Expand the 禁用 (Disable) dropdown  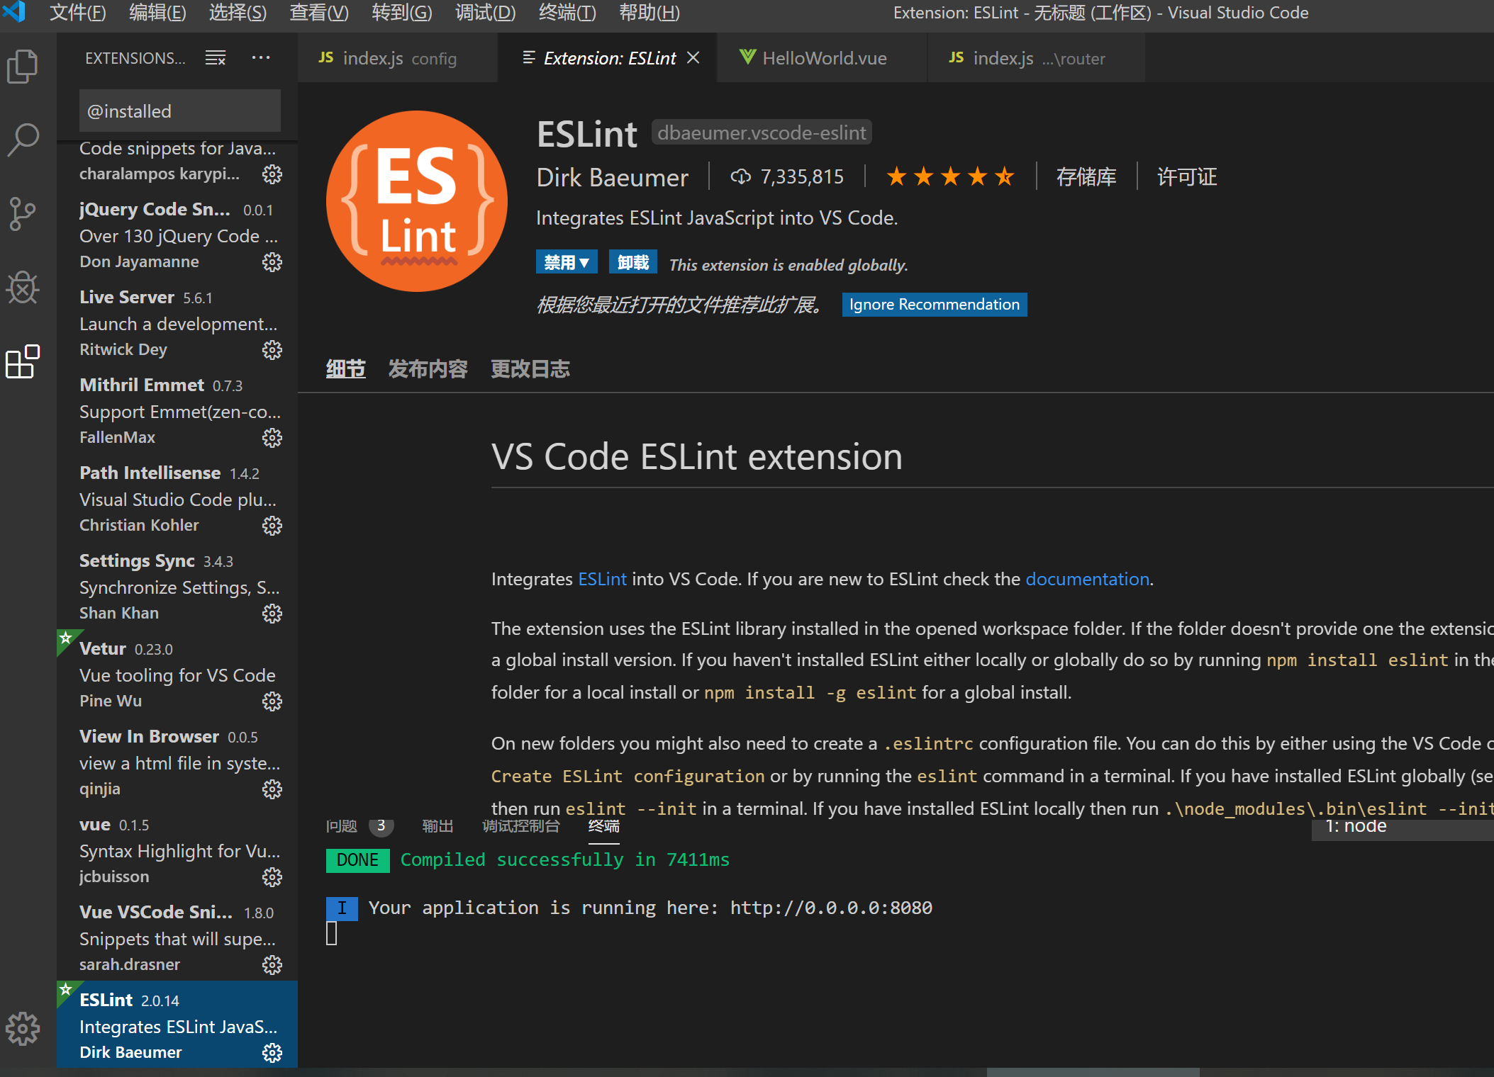click(567, 263)
